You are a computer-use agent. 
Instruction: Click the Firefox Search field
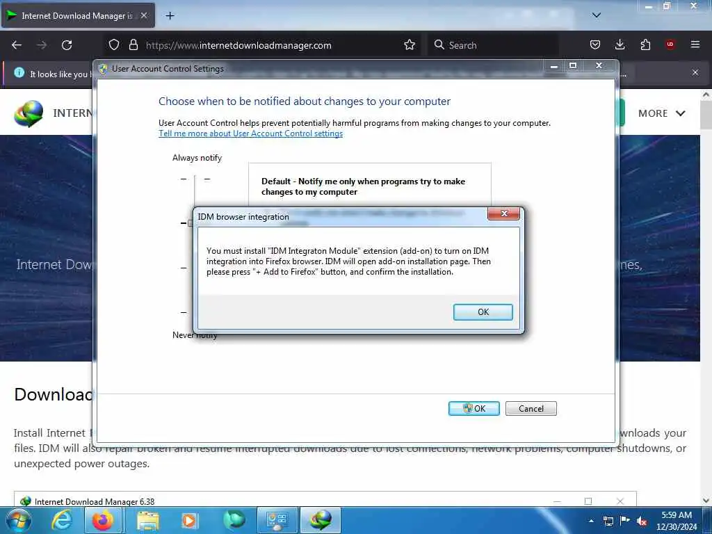pyautogui.click(x=493, y=45)
